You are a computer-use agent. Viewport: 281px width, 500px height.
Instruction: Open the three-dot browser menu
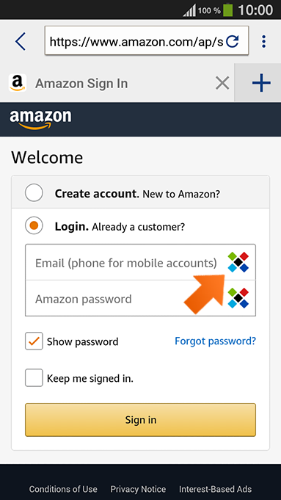tap(263, 41)
